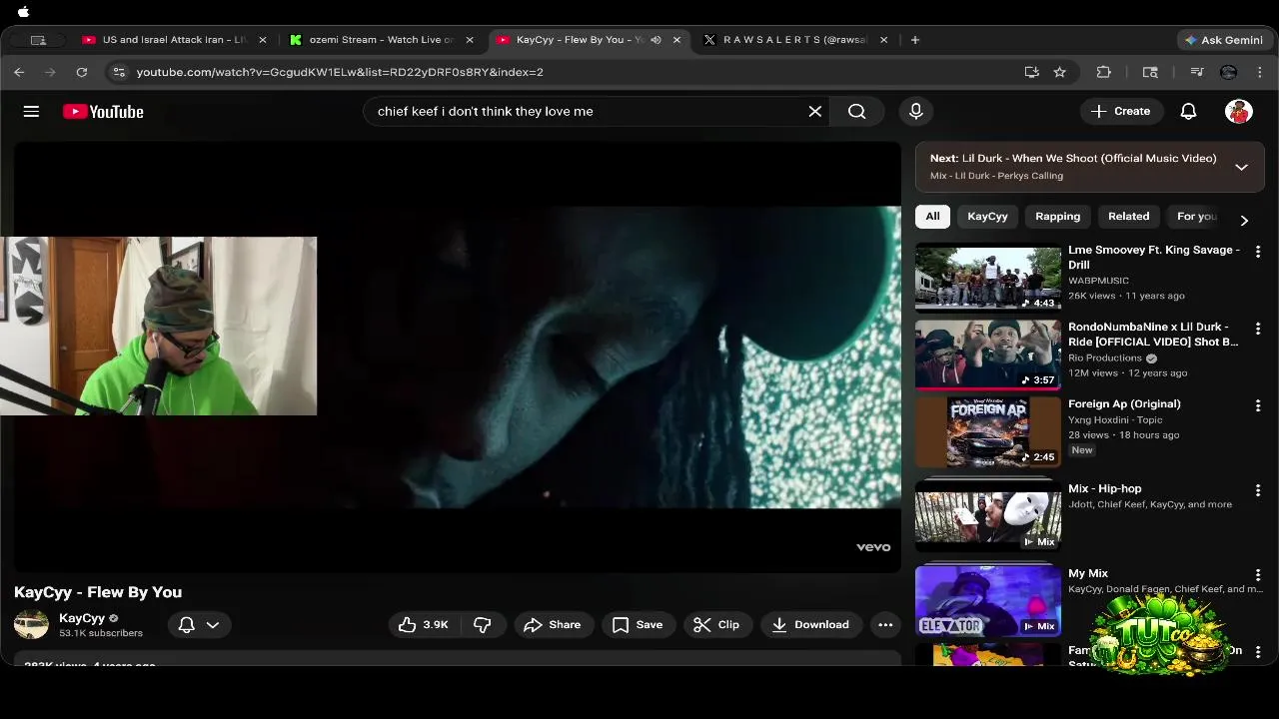Mute the KayCyy tab audio speaker icon
Image resolution: width=1279 pixels, height=719 pixels.
[656, 40]
